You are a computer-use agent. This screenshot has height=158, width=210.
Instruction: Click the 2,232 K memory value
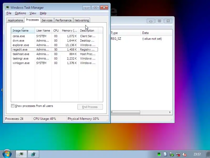click(72, 58)
